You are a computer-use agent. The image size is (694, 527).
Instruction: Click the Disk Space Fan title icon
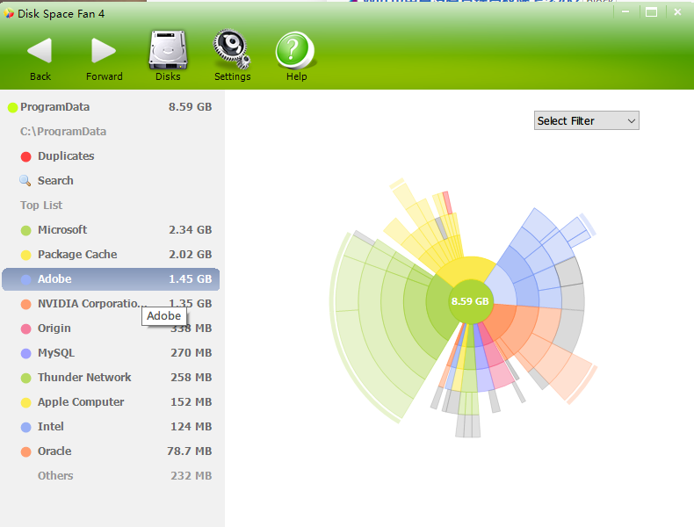point(9,13)
